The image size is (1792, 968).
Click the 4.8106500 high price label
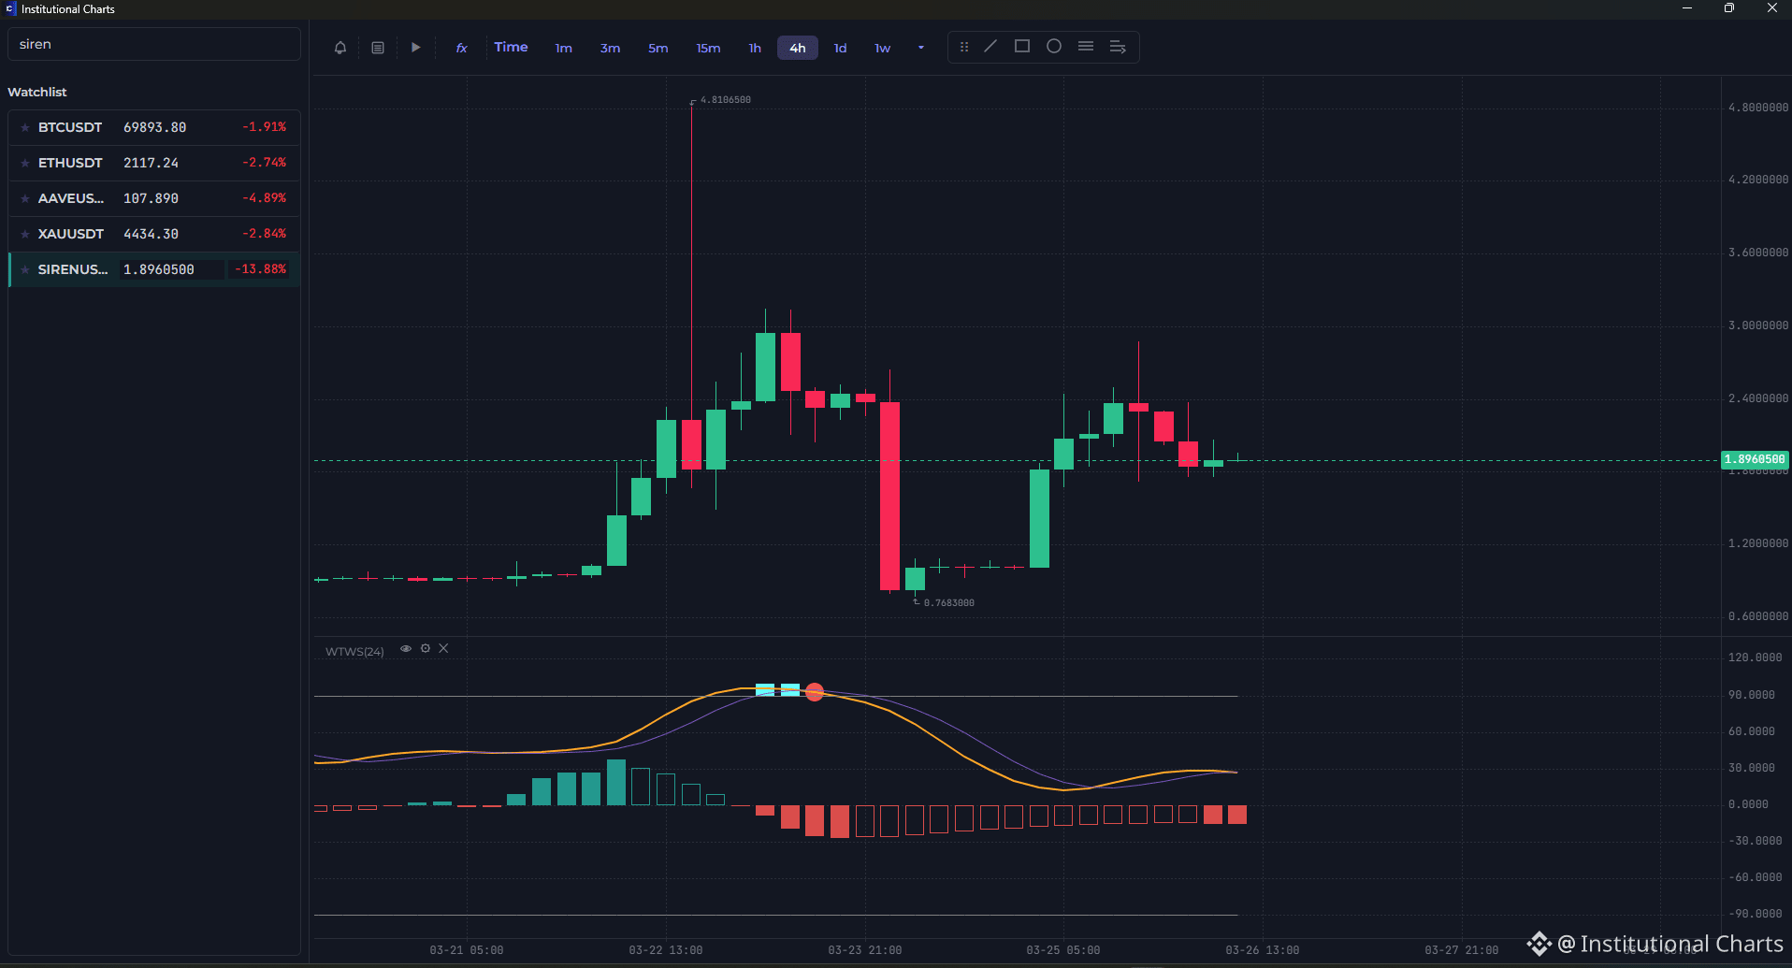pyautogui.click(x=726, y=99)
